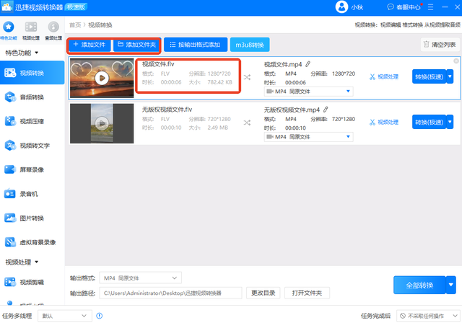The height and width of the screenshot is (323, 462).
Task: Open 视频剪辑 in the sidebar
Action: [32, 282]
